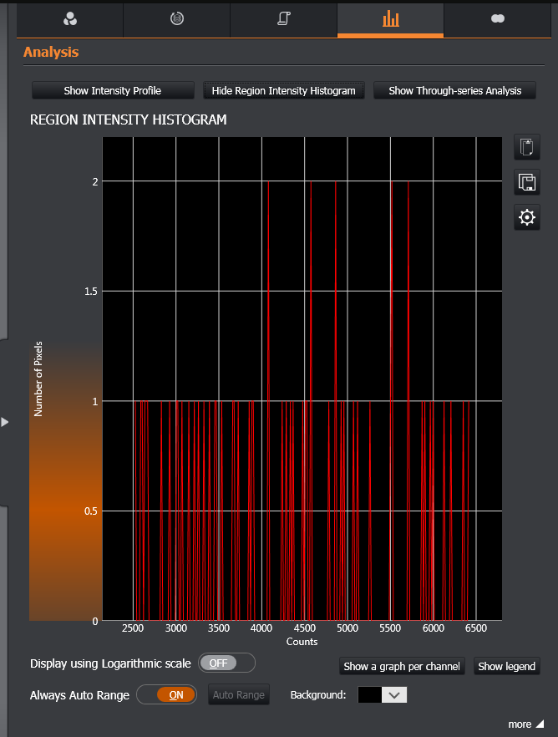This screenshot has height=737, width=558.
Task: Click the black Background color swatch
Action: coord(370,694)
